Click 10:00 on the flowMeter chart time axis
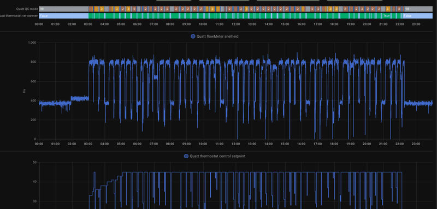 (x=203, y=144)
